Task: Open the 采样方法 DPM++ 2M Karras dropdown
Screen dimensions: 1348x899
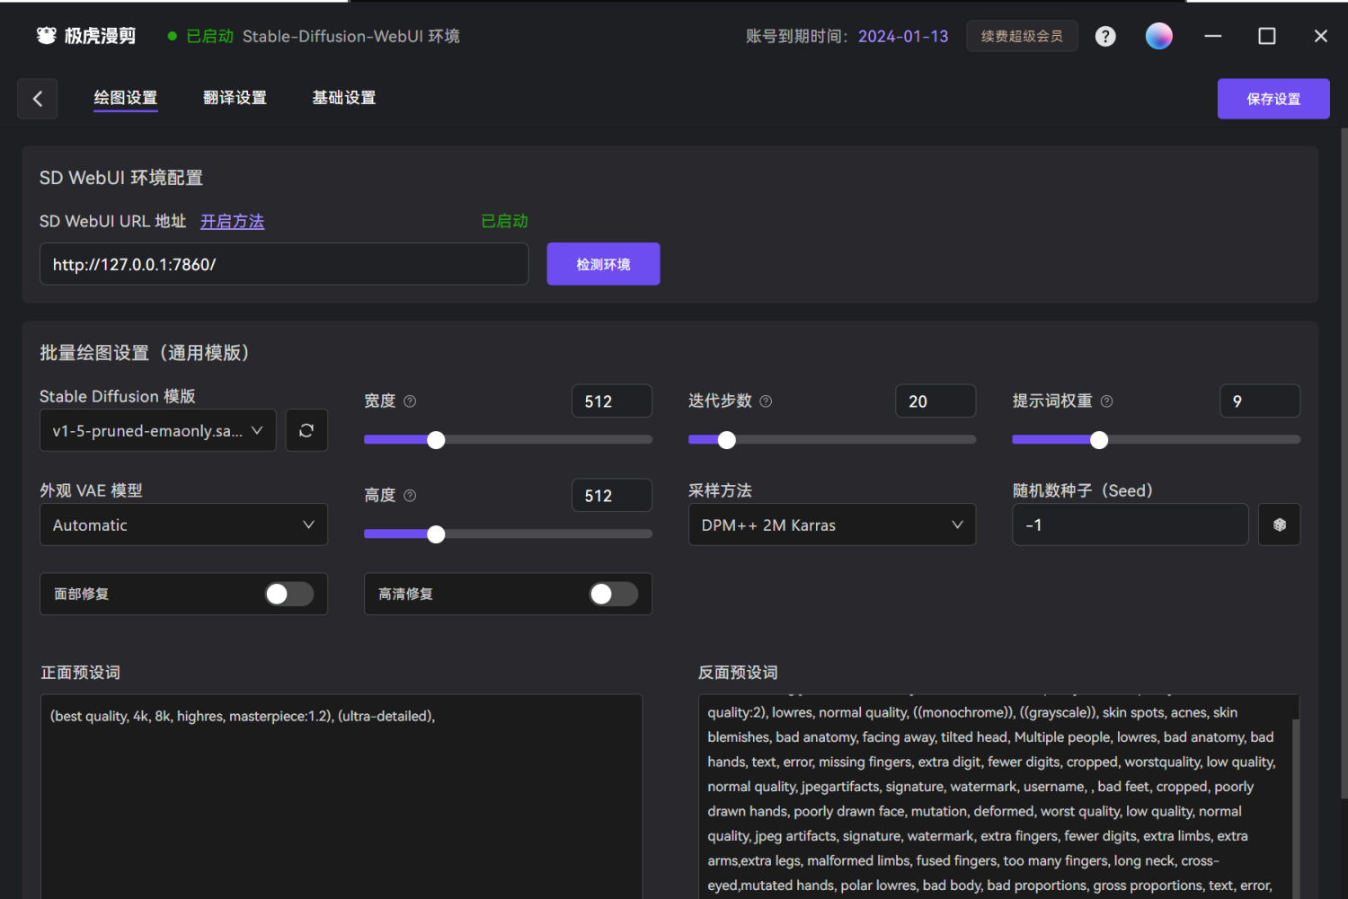Action: point(832,524)
